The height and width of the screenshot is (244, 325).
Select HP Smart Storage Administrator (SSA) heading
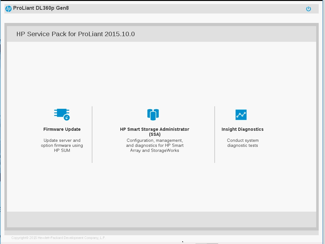(x=155, y=132)
